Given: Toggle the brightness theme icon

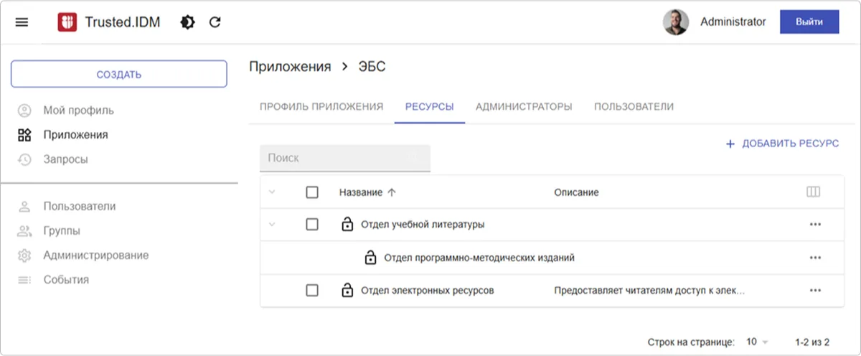Looking at the screenshot, I should 187,22.
